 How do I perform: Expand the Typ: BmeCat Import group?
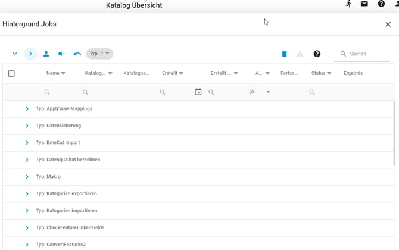27,143
